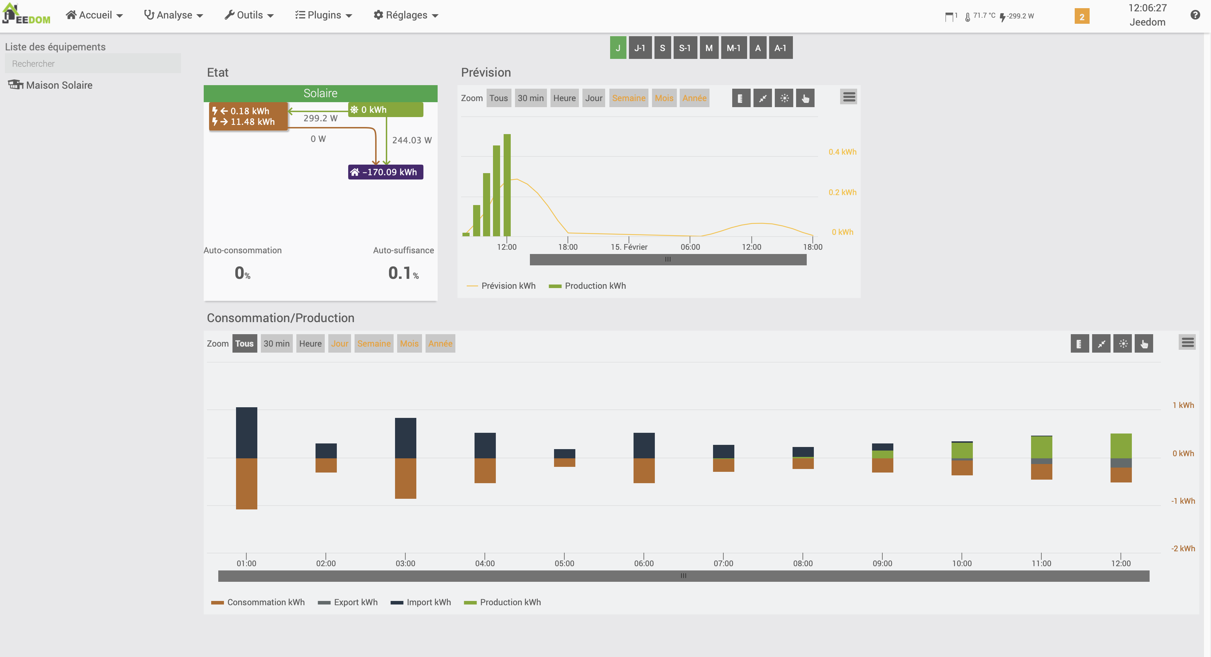
Task: Click the Jeedom logo
Action: click(26, 14)
